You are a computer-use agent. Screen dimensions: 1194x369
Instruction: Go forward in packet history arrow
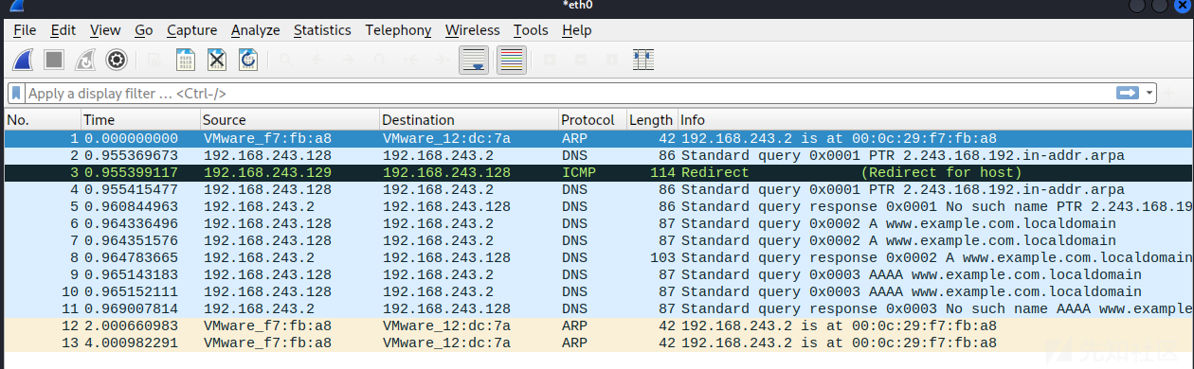(348, 61)
